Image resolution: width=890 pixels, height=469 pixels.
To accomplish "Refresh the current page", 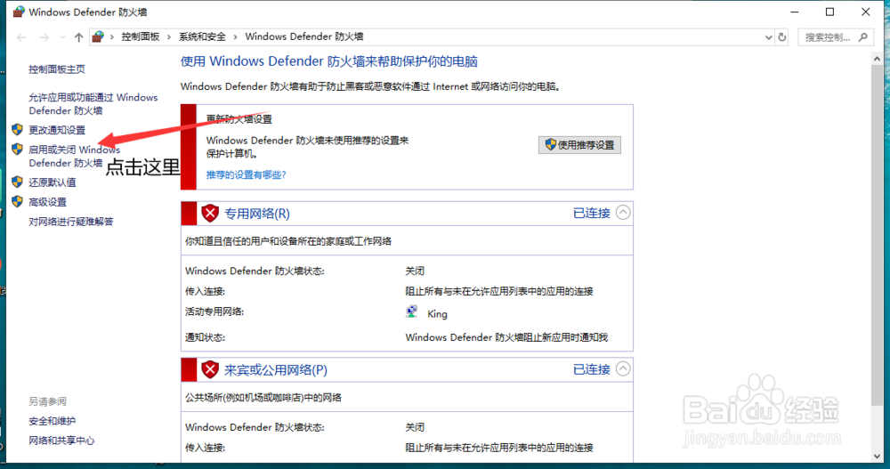I will click(782, 37).
